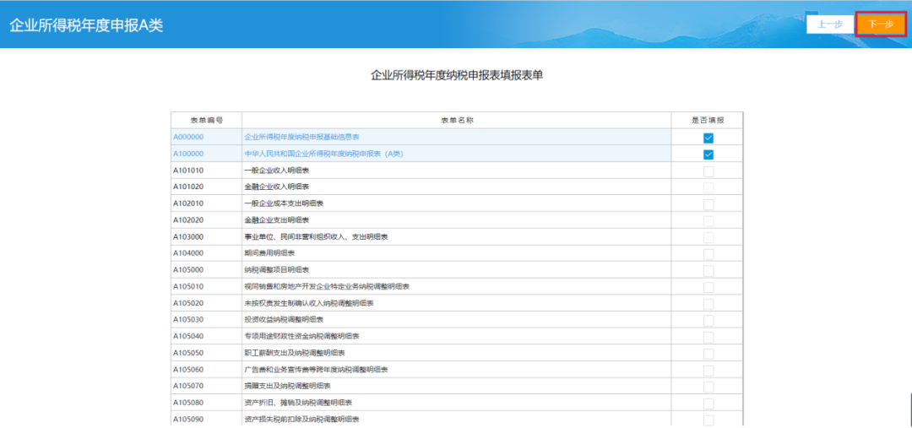Click form code A102020
Image resolution: width=912 pixels, height=428 pixels.
[x=188, y=219]
